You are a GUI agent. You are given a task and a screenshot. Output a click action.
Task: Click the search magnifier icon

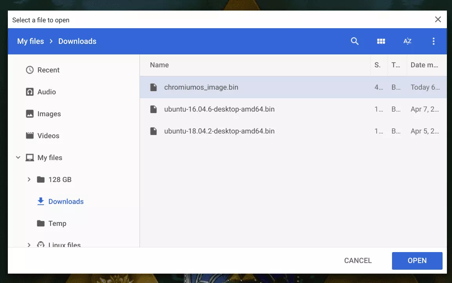click(x=354, y=41)
